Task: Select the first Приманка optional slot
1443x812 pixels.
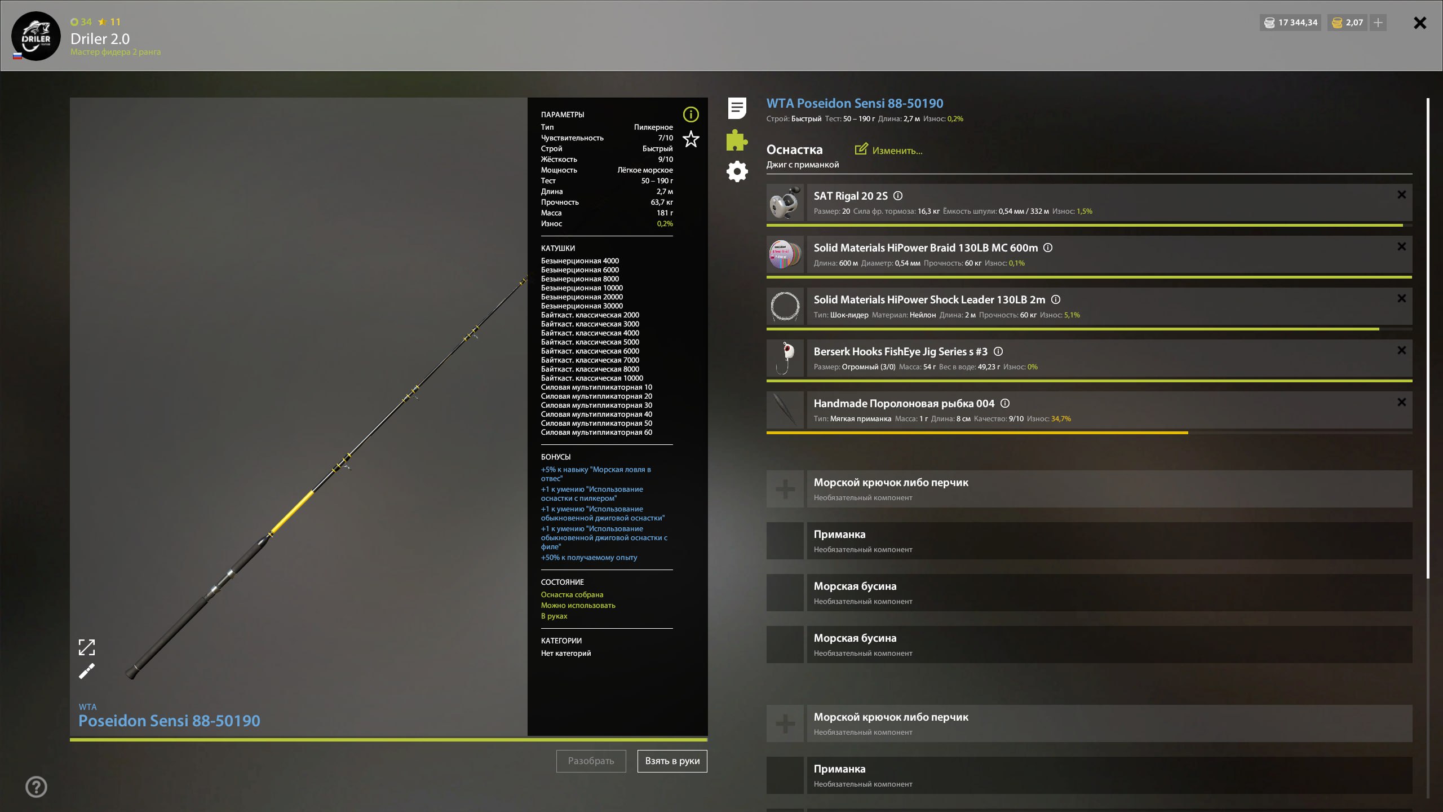Action: [1089, 541]
